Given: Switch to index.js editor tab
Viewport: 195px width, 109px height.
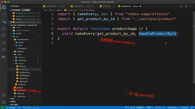Looking at the screenshot, I should pos(105,6).
